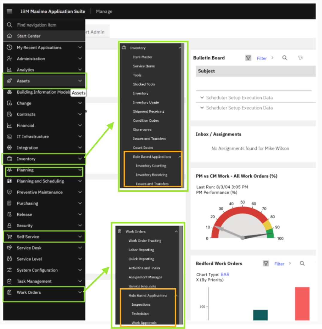This screenshot has height=329, width=322.
Task: Click the Security padlock icon
Action: click(x=10, y=225)
